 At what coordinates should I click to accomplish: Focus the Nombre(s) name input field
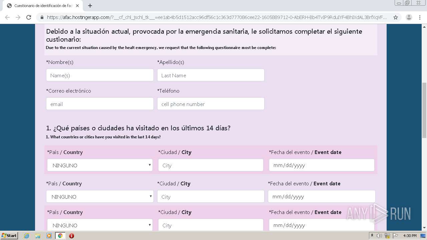tap(100, 75)
